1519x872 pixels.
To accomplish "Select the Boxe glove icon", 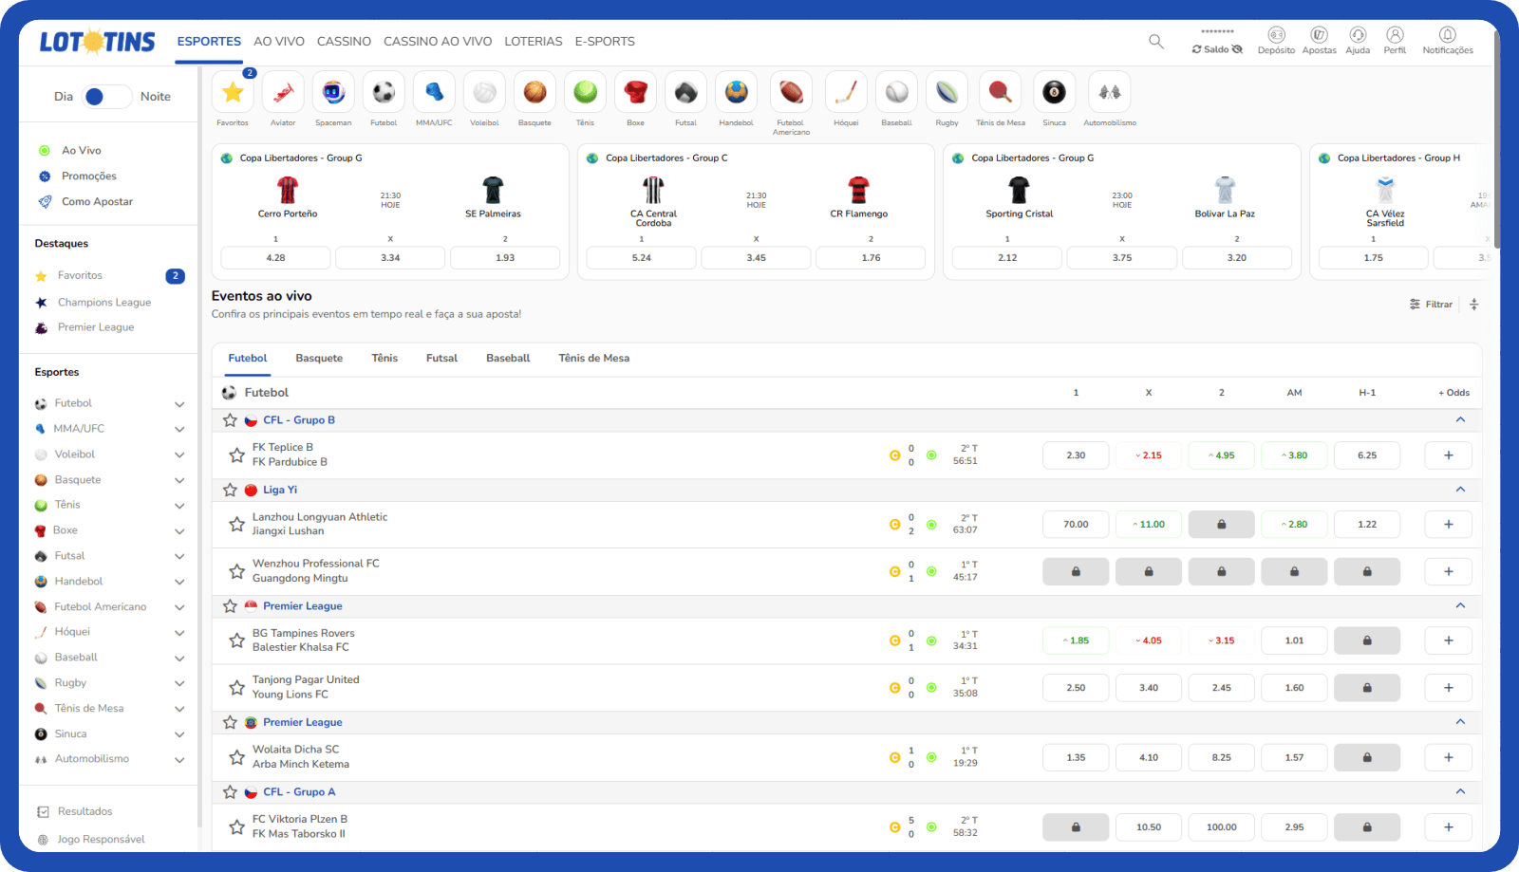I will (x=635, y=92).
